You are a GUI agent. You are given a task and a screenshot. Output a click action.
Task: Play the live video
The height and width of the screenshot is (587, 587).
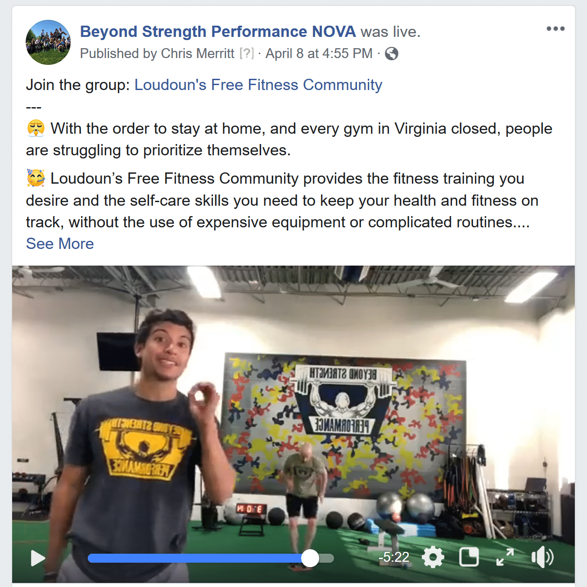(x=38, y=558)
